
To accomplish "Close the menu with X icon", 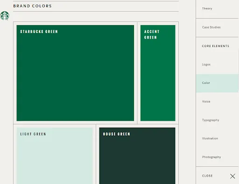I will (232, 176).
